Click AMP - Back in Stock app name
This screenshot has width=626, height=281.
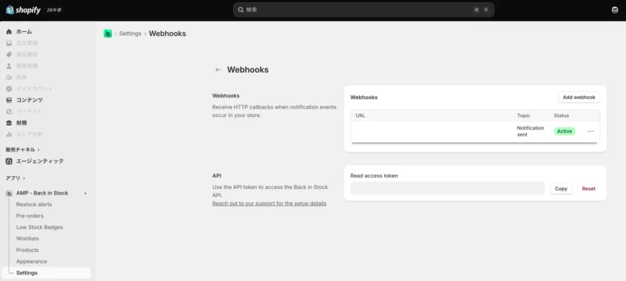(x=42, y=193)
